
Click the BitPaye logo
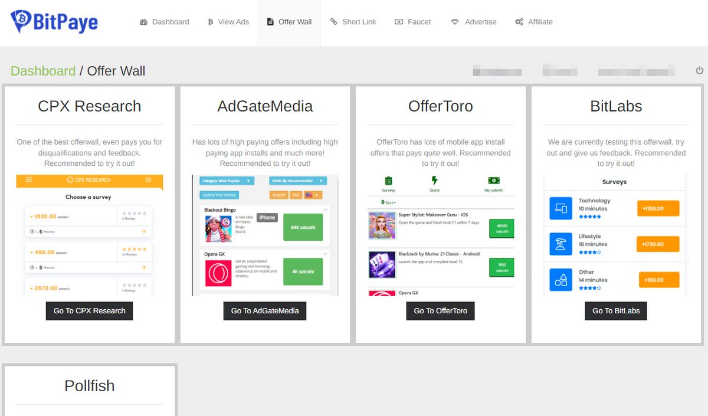coord(54,22)
